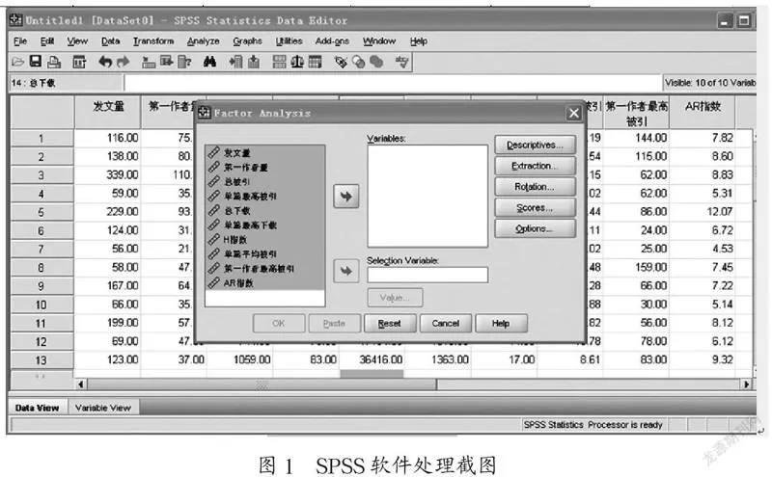Click the Insert Cases toolbar icon
The height and width of the screenshot is (477, 772).
tap(235, 62)
